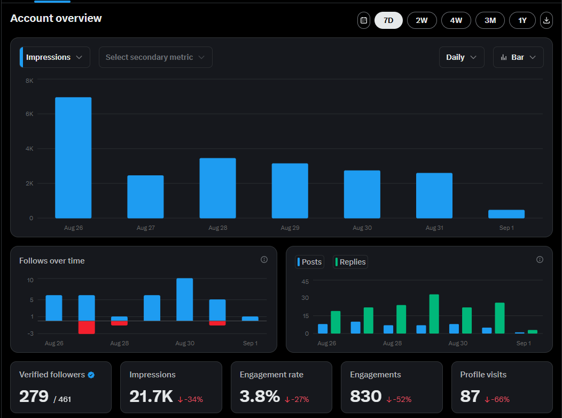Click the Follows over time title
Viewport: 562px width, 418px height.
point(52,261)
